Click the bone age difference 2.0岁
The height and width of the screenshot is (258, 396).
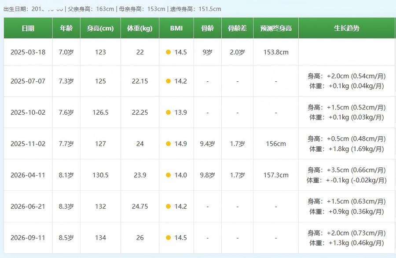237,52
